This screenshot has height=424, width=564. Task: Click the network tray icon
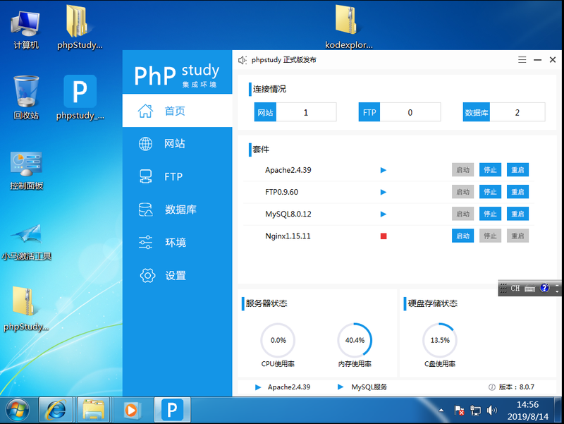pyautogui.click(x=475, y=411)
